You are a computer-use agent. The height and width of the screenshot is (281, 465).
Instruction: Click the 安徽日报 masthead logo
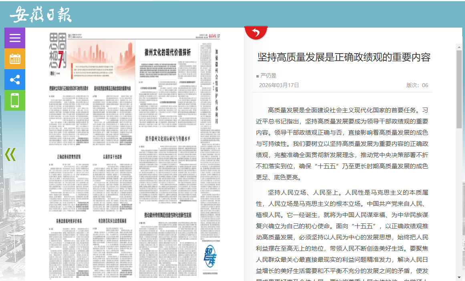pos(41,14)
